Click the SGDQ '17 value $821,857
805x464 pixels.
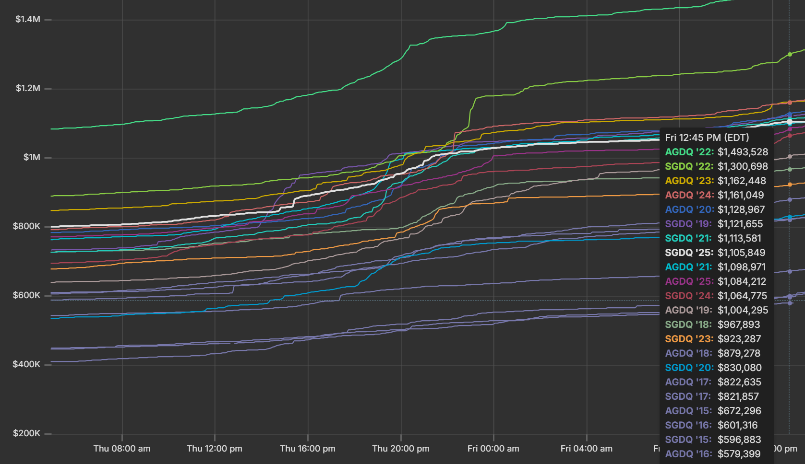(x=738, y=396)
